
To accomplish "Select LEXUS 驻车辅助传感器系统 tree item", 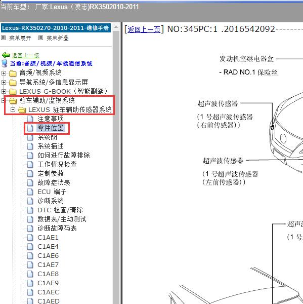I will (70, 110).
